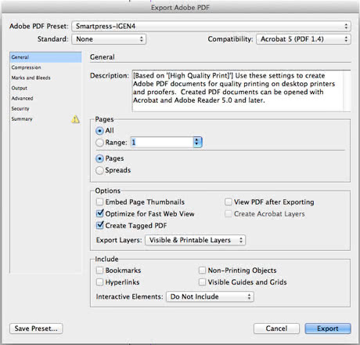
Task: Choose the Pages radio option
Action: pos(99,158)
